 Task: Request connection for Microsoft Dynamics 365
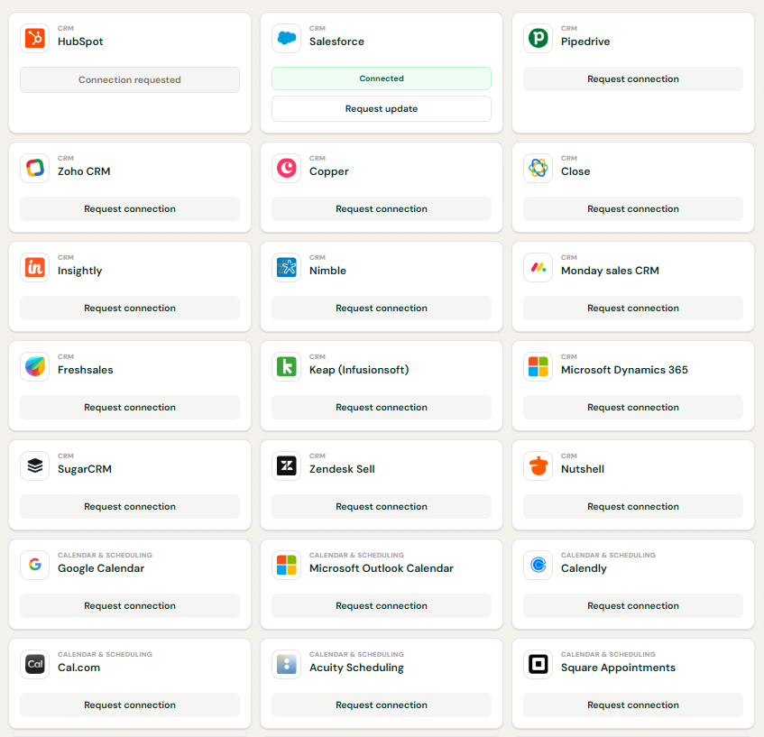tap(633, 407)
